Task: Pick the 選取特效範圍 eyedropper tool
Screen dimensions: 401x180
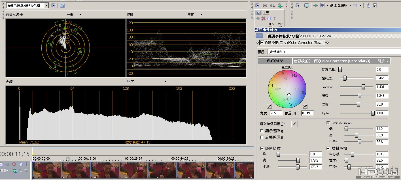Action: (x=295, y=124)
